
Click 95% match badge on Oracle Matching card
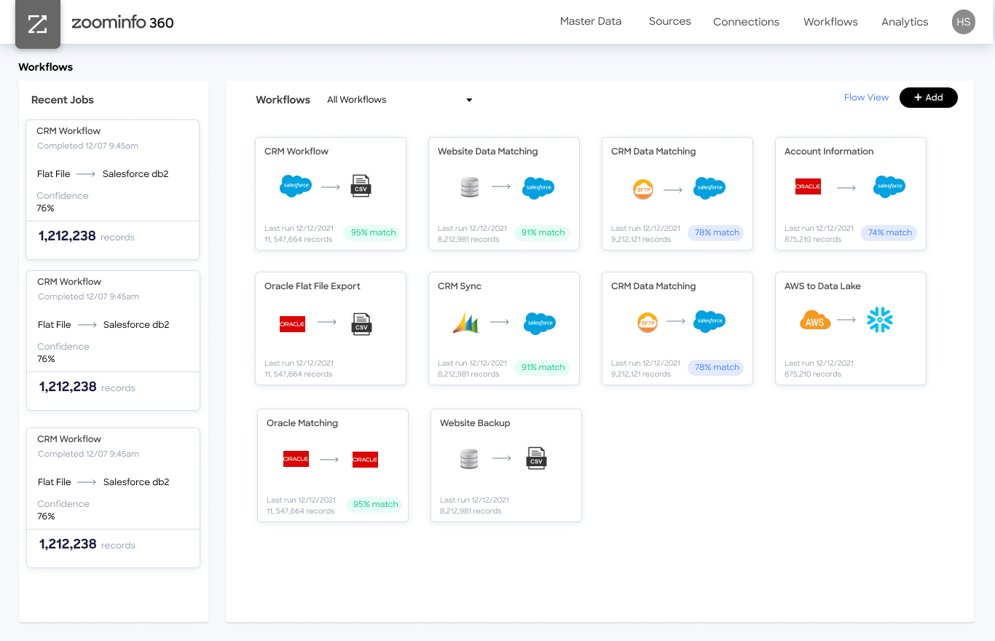(x=375, y=504)
